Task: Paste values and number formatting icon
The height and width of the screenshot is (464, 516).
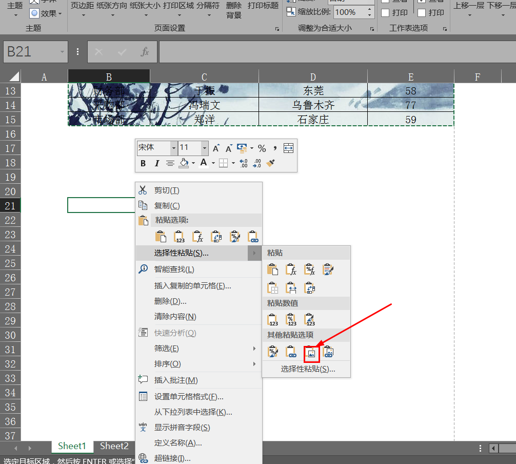Action: [x=291, y=319]
